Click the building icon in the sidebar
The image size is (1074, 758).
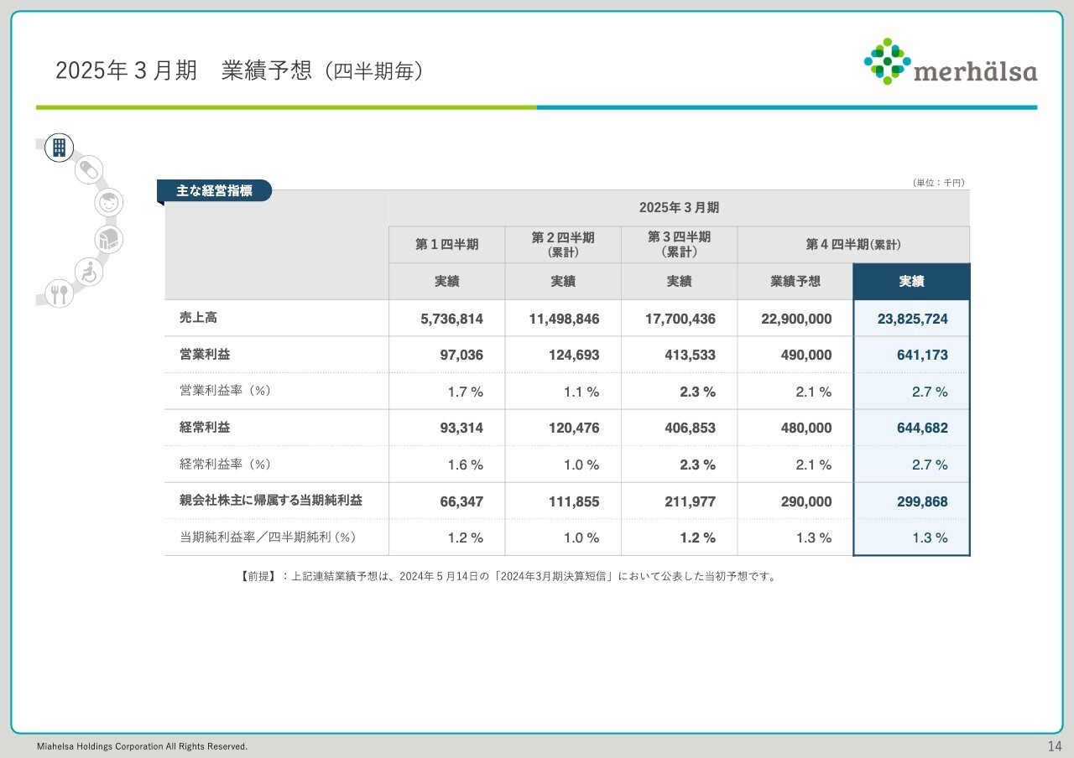tap(59, 148)
